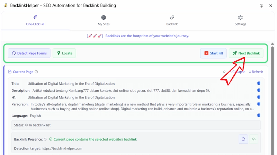277x155 pixels.
Task: Click the Start Fill button
Action: point(213,53)
